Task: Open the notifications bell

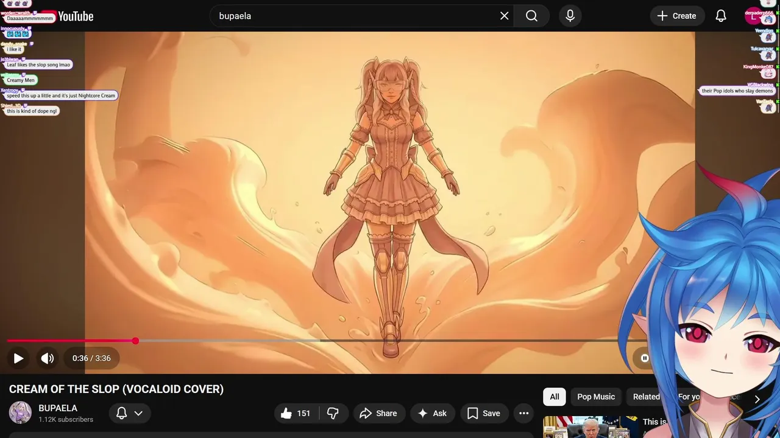Action: point(721,16)
